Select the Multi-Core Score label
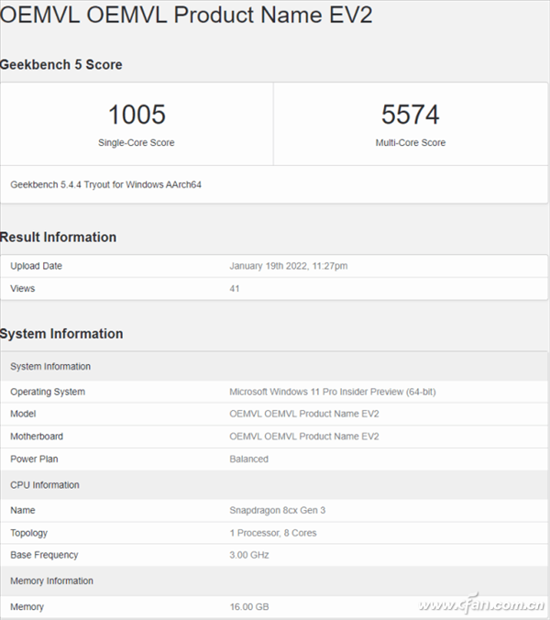The image size is (550, 620). click(410, 143)
